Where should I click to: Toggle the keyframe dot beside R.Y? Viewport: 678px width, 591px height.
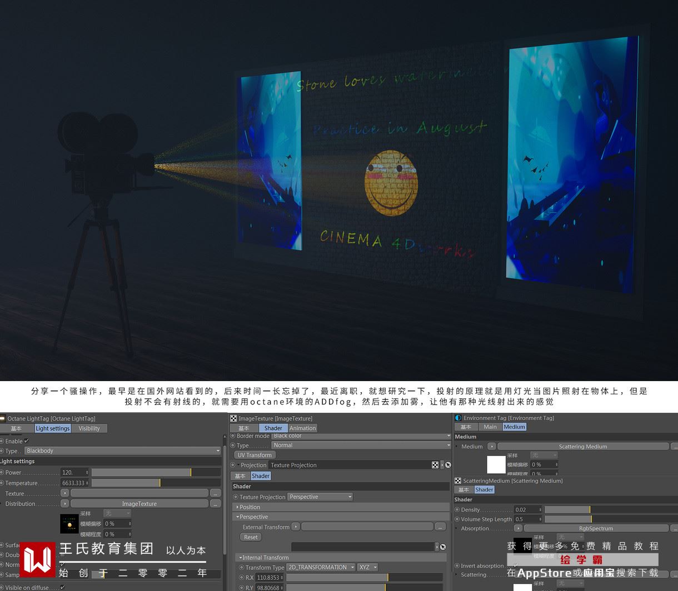point(241,588)
